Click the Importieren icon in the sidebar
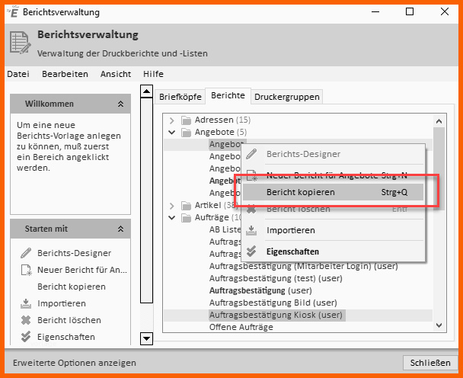463x378 pixels. pos(25,303)
